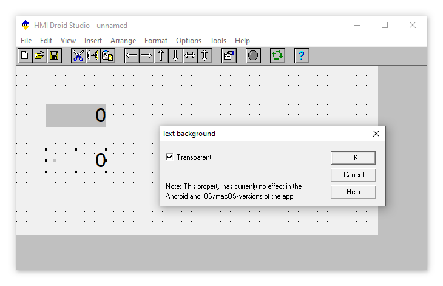The image size is (443, 286).
Task: Click the HMI Droid Studio app icon
Action: click(25, 25)
